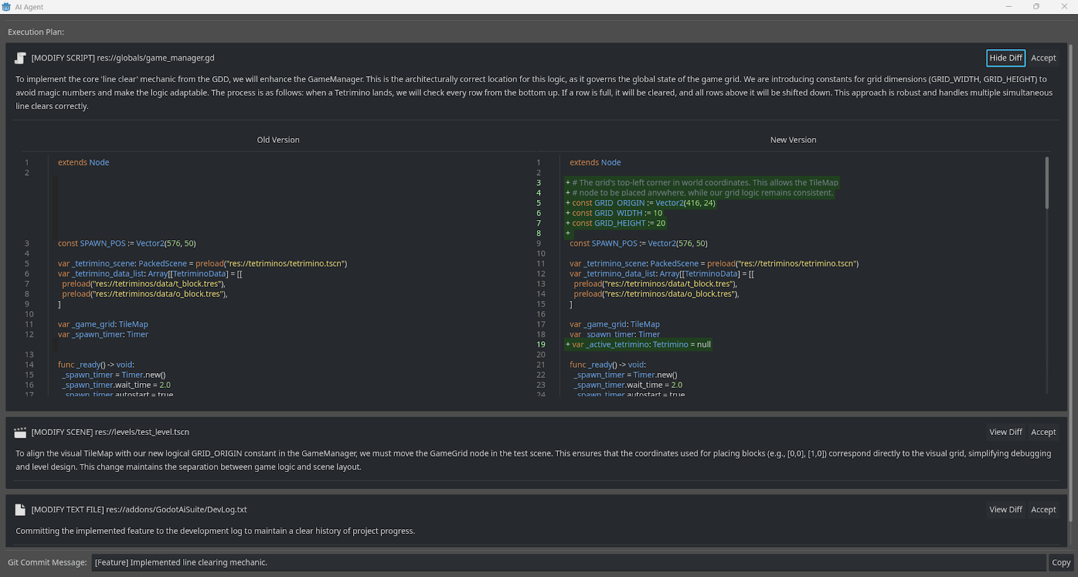
Task: Click the script icon beside game_manager.gd
Action: coord(20,58)
